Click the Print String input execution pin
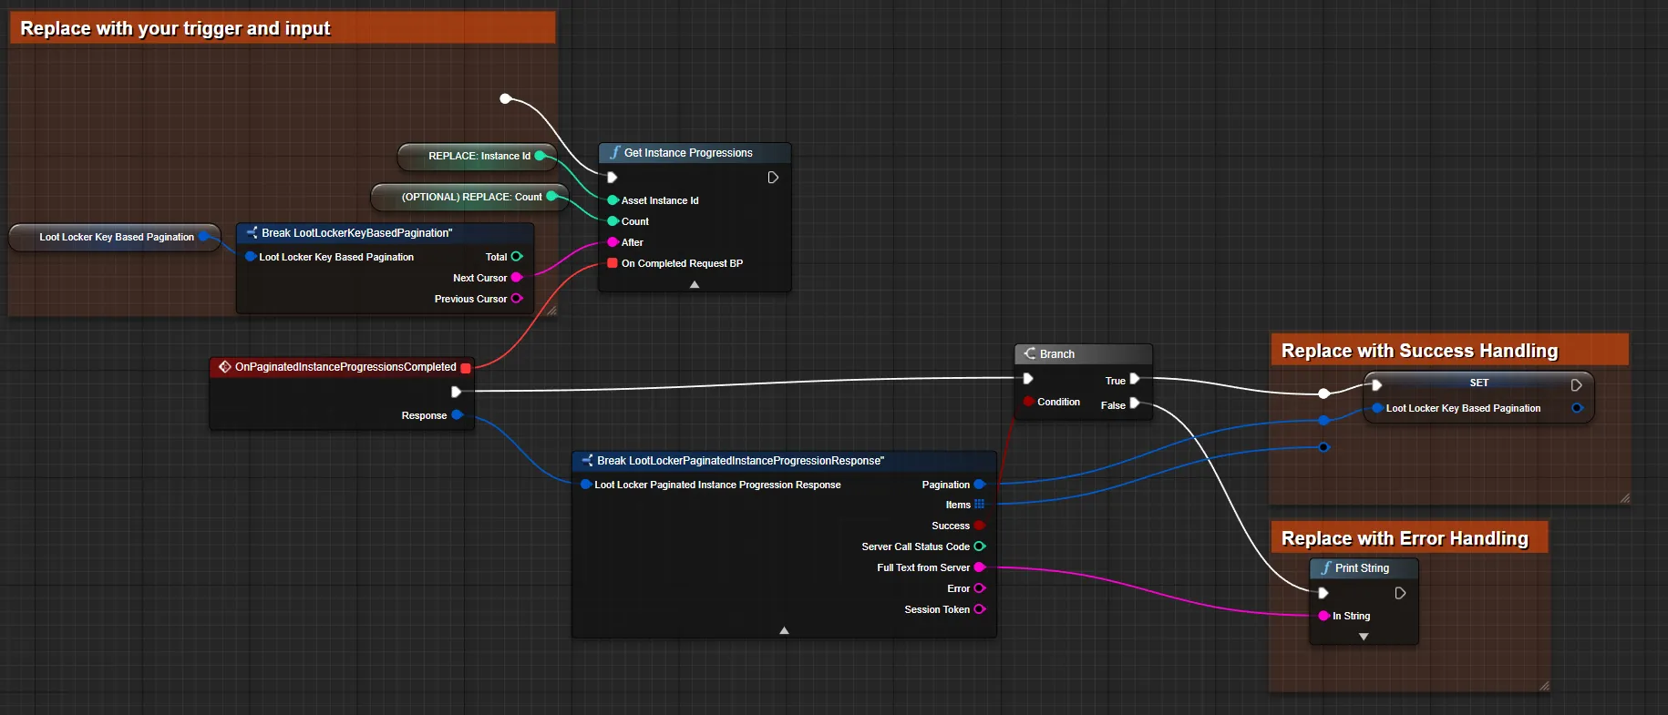Image resolution: width=1668 pixels, height=715 pixels. click(1323, 593)
